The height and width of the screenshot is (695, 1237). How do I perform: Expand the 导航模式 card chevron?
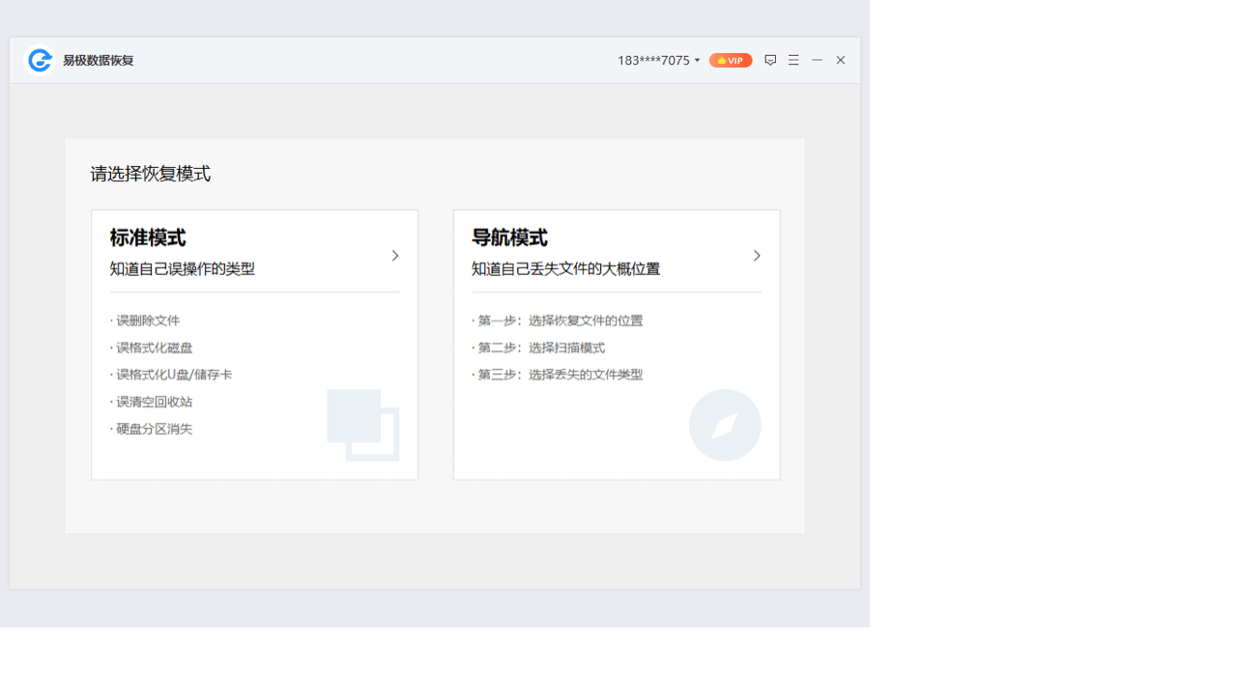pos(757,255)
